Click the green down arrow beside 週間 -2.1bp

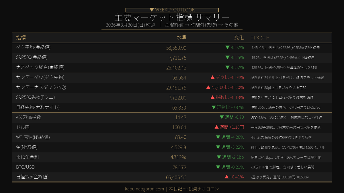[x=219, y=157]
